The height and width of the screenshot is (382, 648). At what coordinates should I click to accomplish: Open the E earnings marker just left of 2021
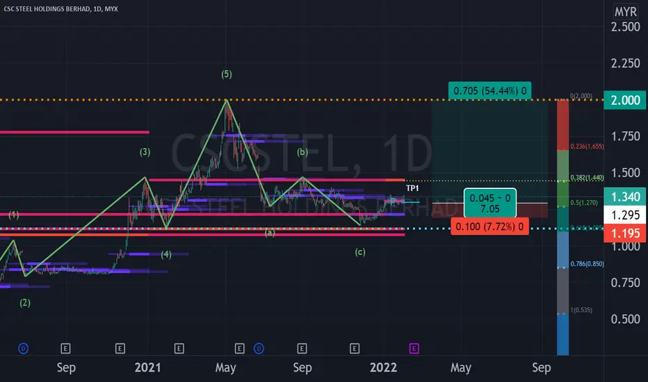120,349
